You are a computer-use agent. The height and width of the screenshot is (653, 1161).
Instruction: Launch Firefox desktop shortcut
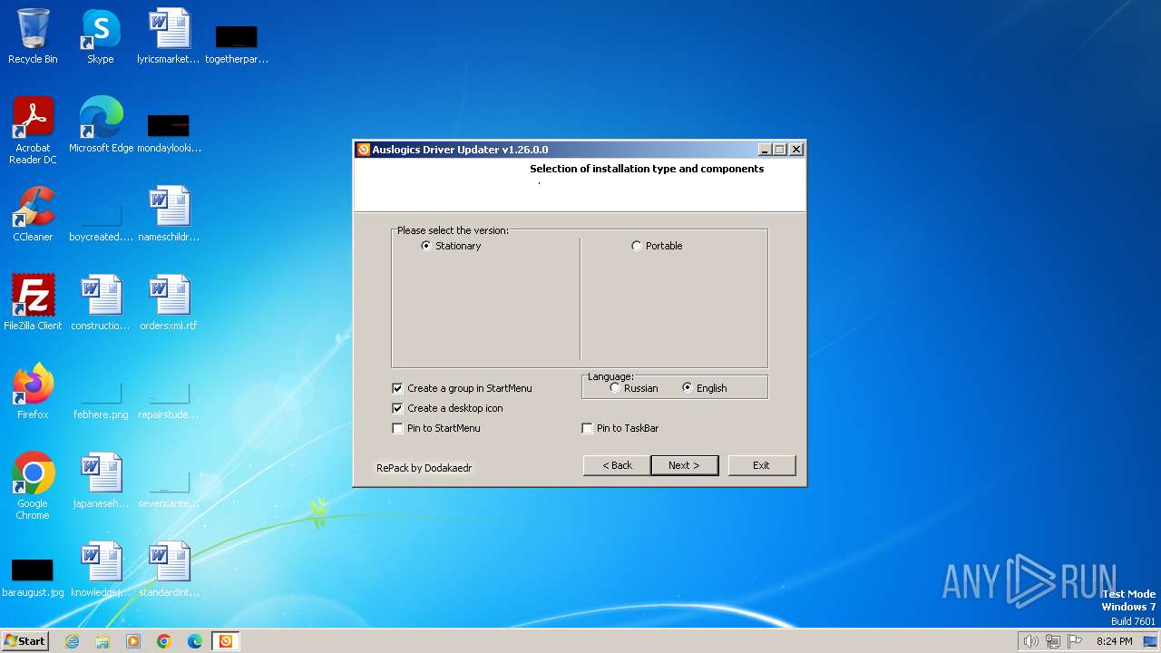[x=33, y=392]
